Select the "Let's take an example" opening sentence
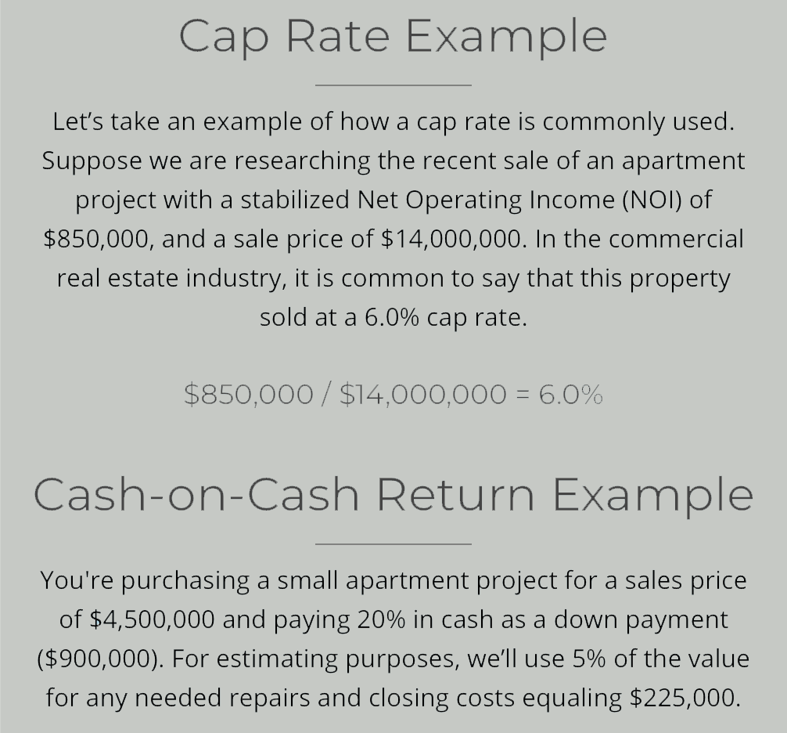 pos(393,121)
